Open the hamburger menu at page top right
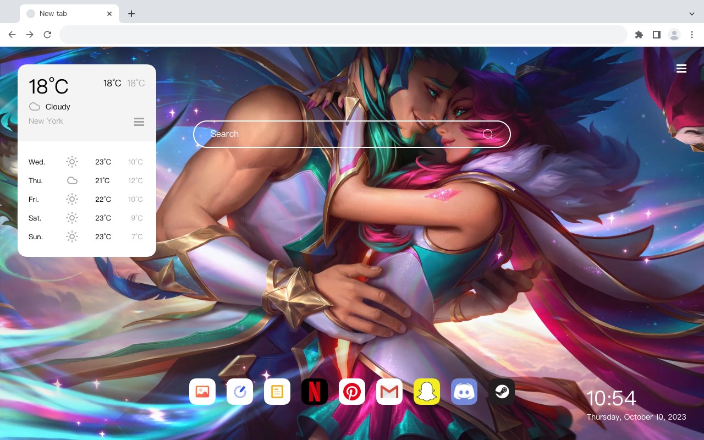The image size is (704, 440). (x=681, y=68)
